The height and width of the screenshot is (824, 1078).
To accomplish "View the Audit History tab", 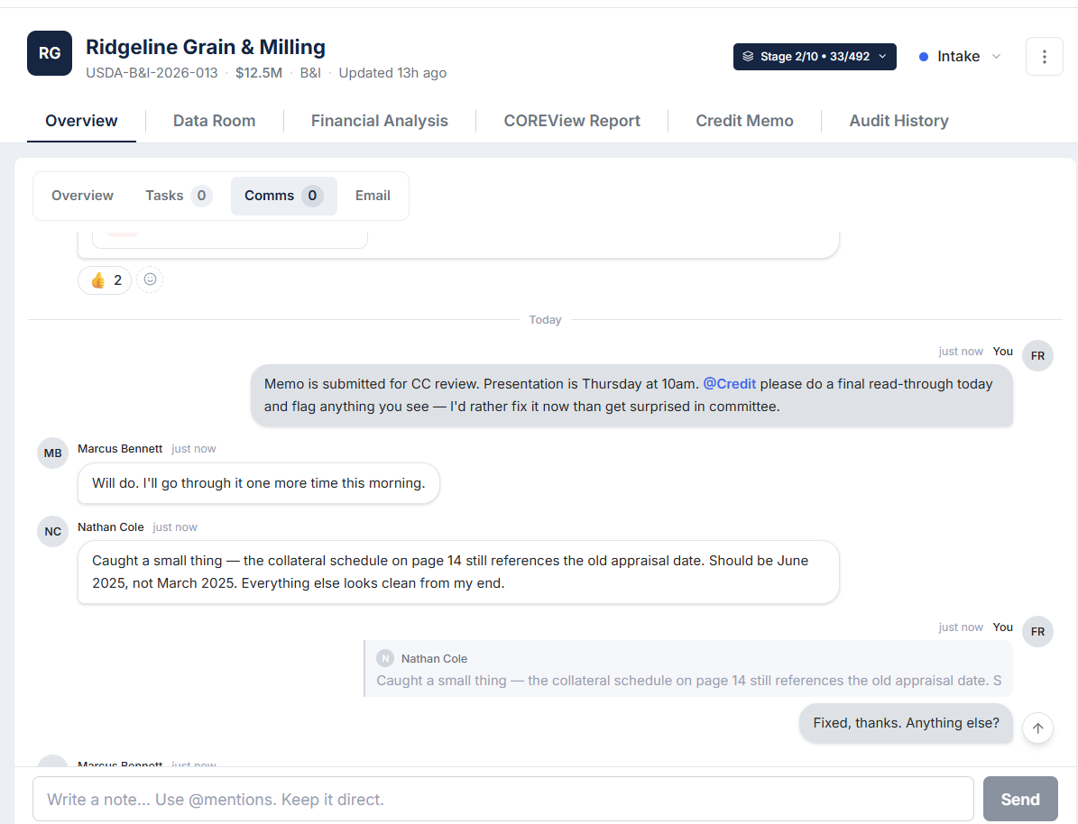I will coord(898,121).
